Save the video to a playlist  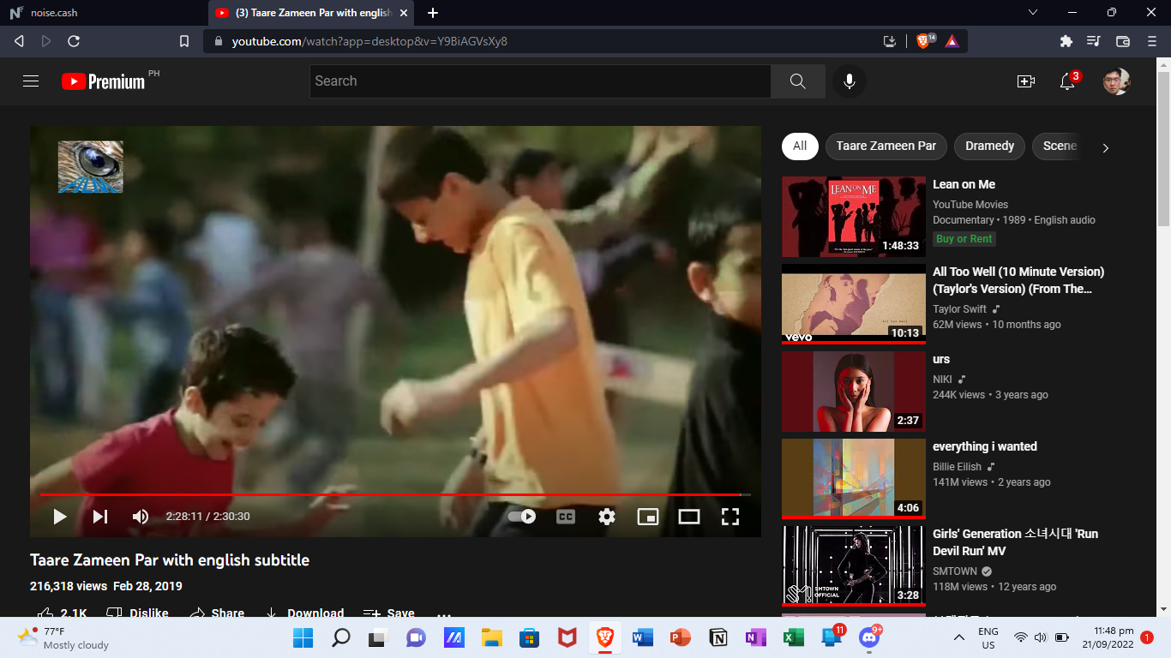pyautogui.click(x=389, y=613)
